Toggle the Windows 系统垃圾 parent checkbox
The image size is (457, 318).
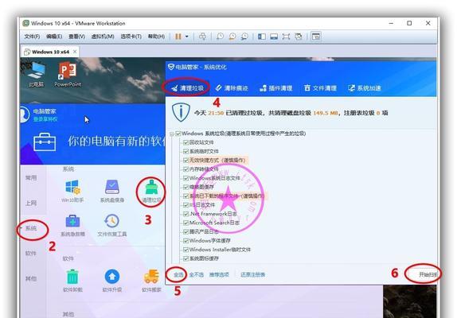(x=178, y=134)
